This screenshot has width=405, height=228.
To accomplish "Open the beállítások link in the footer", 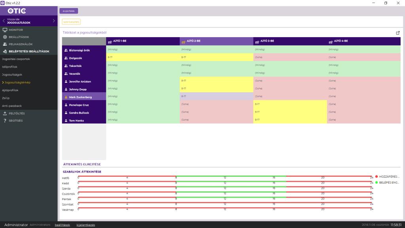I will (62, 225).
